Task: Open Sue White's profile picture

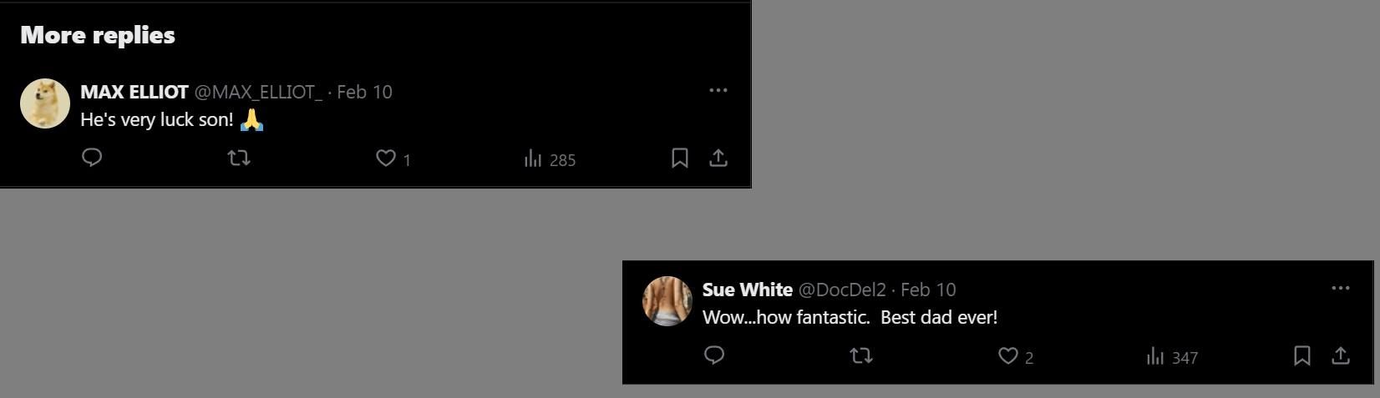Action: 667,301
